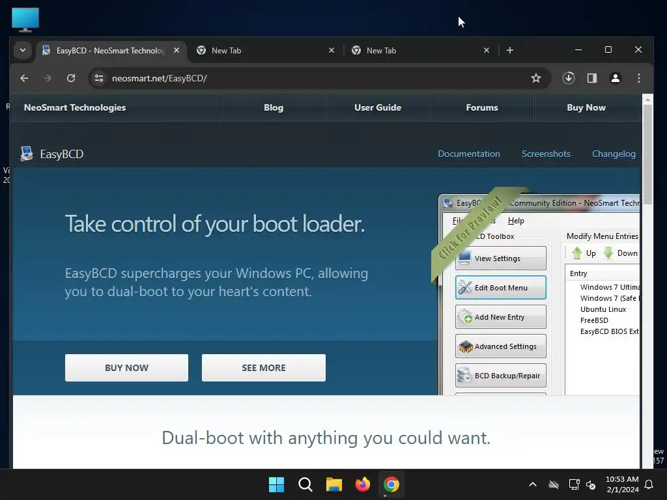Open the User Guide navigation item
The image size is (667, 500).
378,107
